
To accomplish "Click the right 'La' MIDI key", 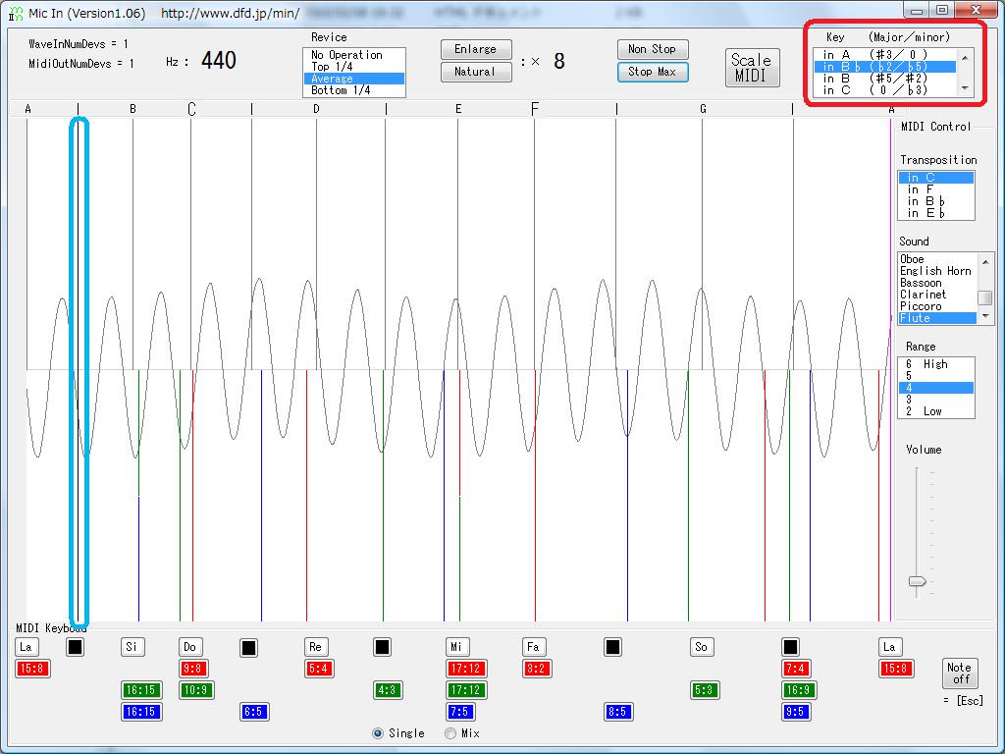I will (889, 646).
